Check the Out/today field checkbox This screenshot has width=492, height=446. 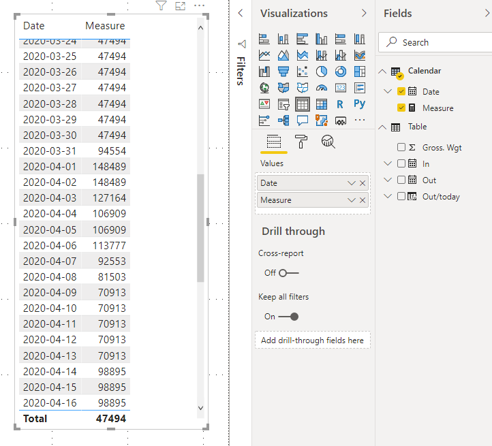pos(401,196)
